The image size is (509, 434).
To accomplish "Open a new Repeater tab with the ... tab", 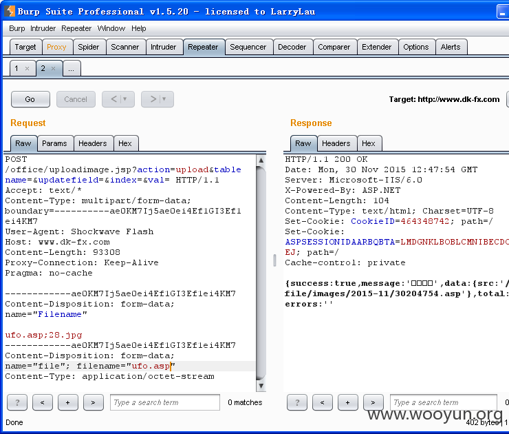I will [72, 68].
